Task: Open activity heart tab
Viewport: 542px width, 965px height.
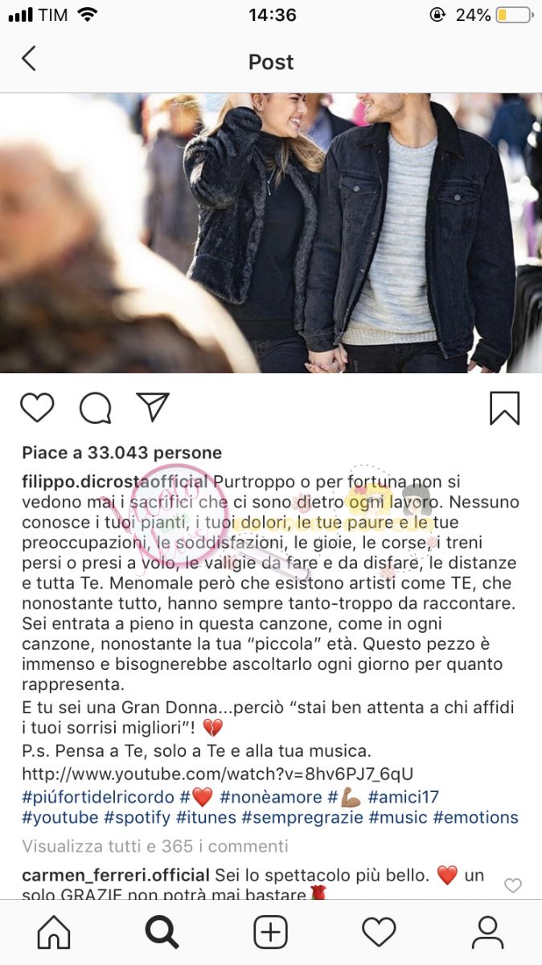Action: click(379, 932)
